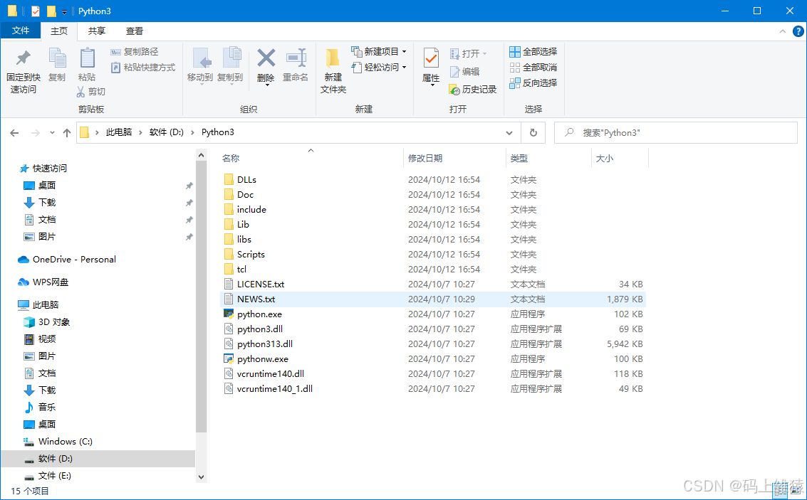Click the Move to (移动到) icon
The width and height of the screenshot is (807, 500).
coord(200,58)
